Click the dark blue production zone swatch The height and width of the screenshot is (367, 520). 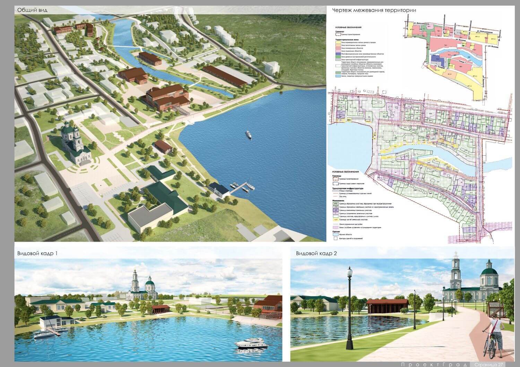click(x=338, y=54)
